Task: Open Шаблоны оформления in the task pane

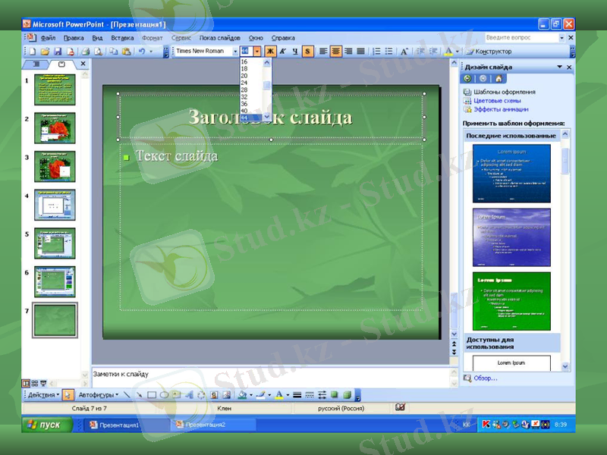Action: click(x=503, y=92)
